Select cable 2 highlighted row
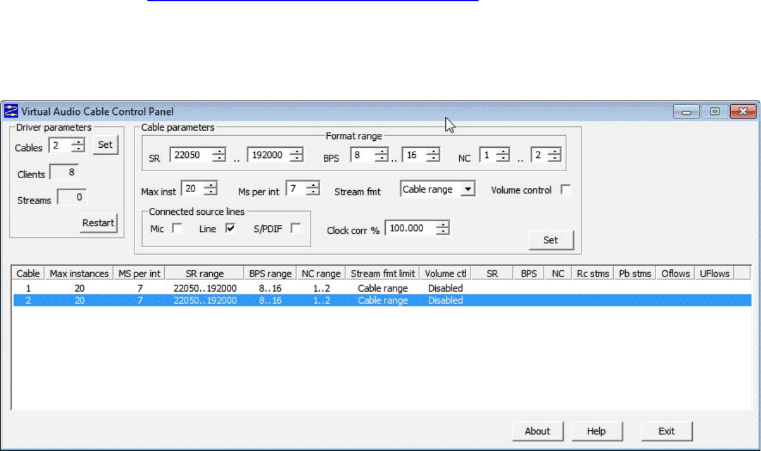This screenshot has height=451, width=761. (381, 301)
